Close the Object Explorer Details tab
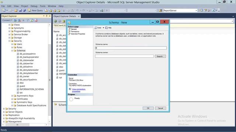Image resolution: width=236 pixels, height=132 pixels. pos(79,16)
